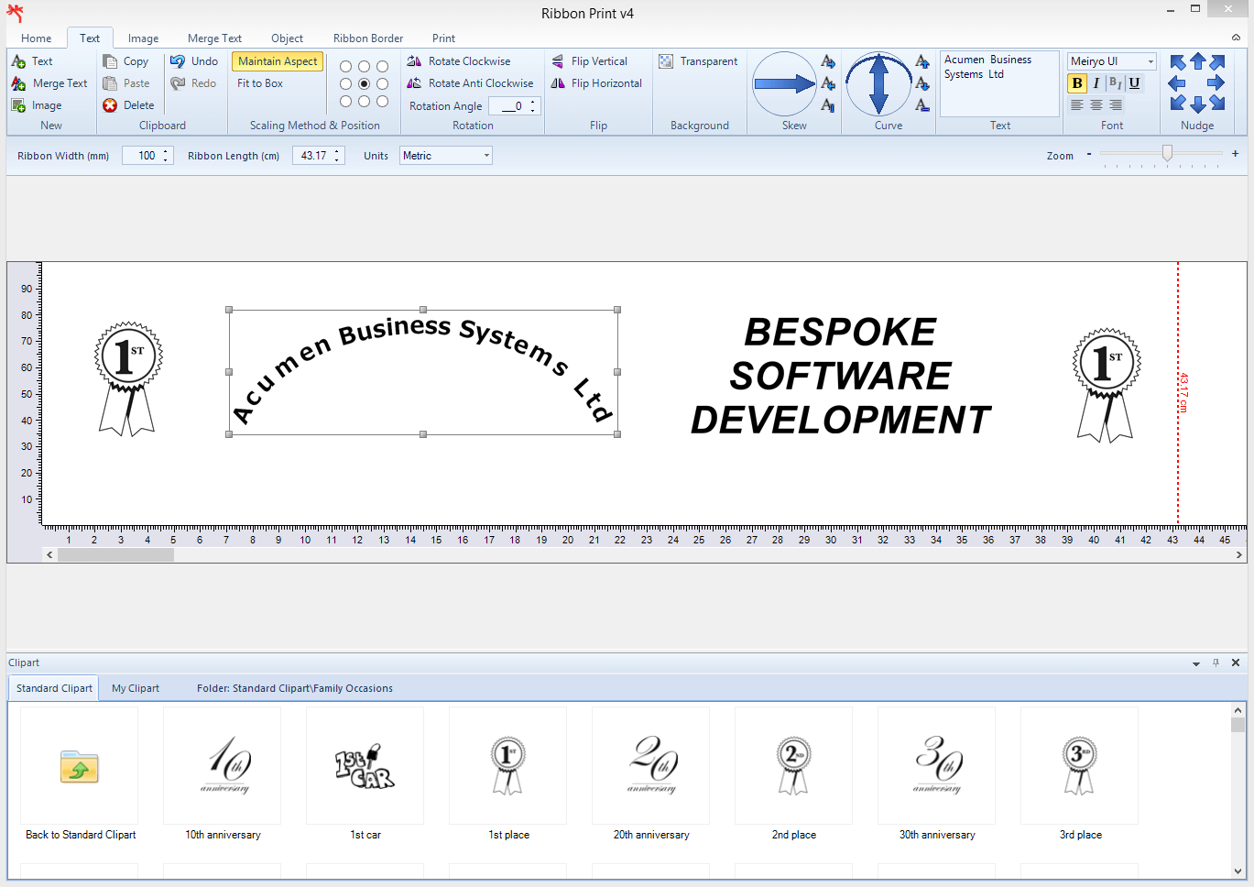Click the Paste clipboard button
The height and width of the screenshot is (887, 1254).
(125, 83)
